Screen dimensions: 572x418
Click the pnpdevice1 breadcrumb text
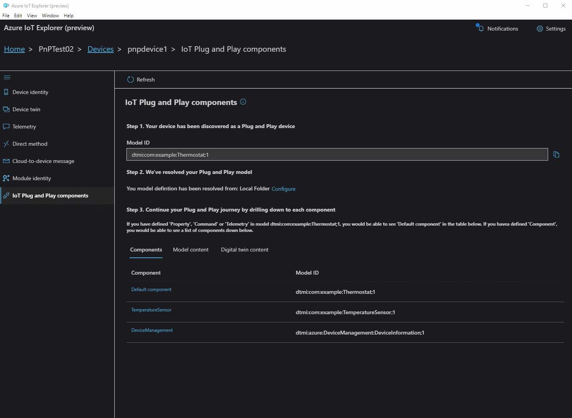click(x=147, y=49)
